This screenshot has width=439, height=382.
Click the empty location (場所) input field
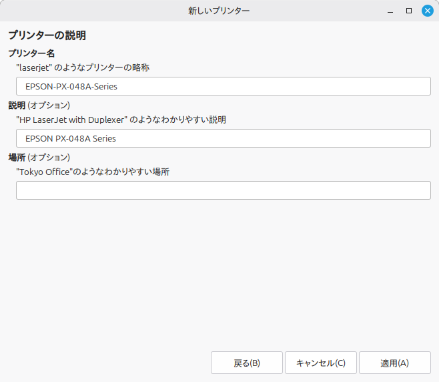(223, 190)
